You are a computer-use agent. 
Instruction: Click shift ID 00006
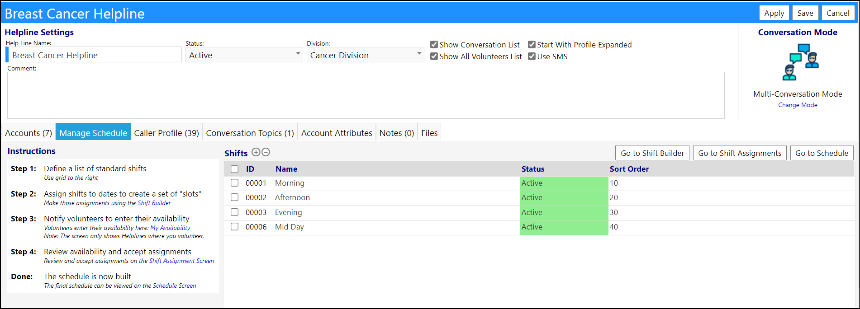(256, 227)
